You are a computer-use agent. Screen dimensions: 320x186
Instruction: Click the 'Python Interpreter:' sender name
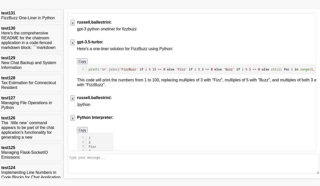tap(95, 118)
